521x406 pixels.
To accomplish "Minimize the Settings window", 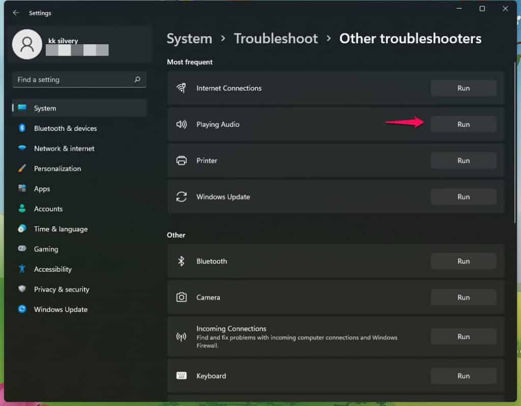I will point(459,9).
